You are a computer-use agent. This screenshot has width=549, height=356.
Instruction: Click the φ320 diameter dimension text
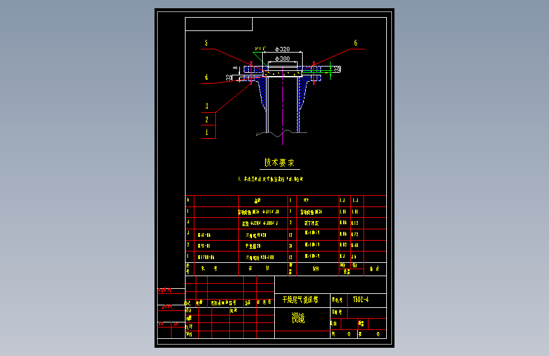(x=282, y=49)
